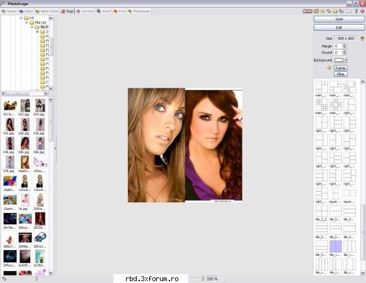Viewport: 366px width, 283px height.
Task: Open the Viewer tab
Action: pyautogui.click(x=9, y=11)
